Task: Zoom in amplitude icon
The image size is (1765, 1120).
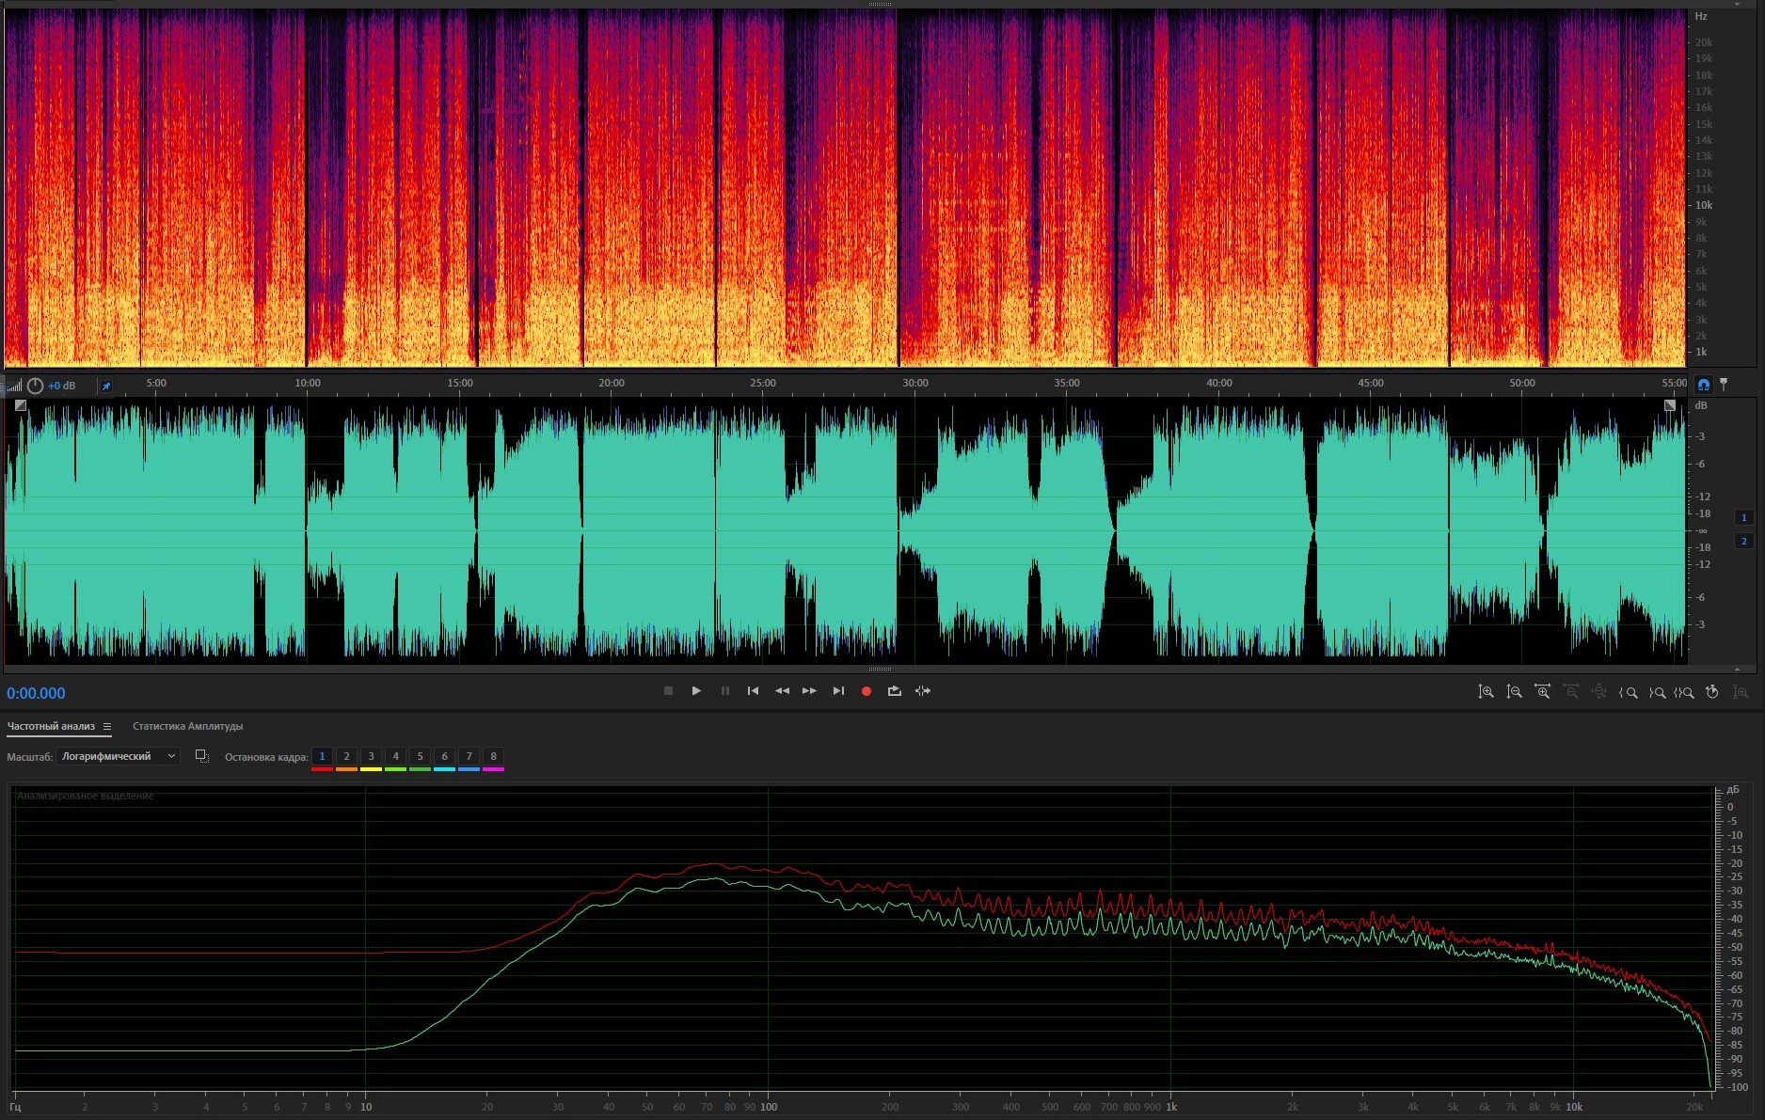Action: [x=1486, y=692]
